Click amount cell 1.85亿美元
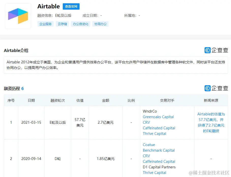The width and height of the screenshot is (231, 177). pos(105,159)
